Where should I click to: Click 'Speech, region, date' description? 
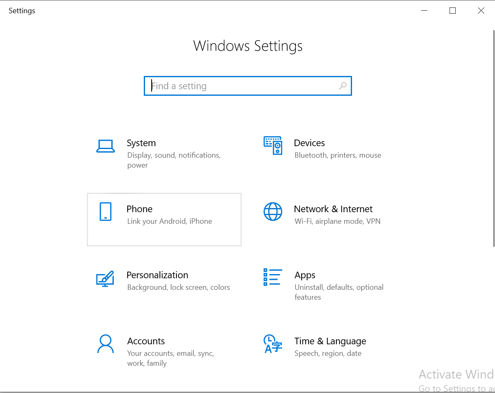coord(328,353)
